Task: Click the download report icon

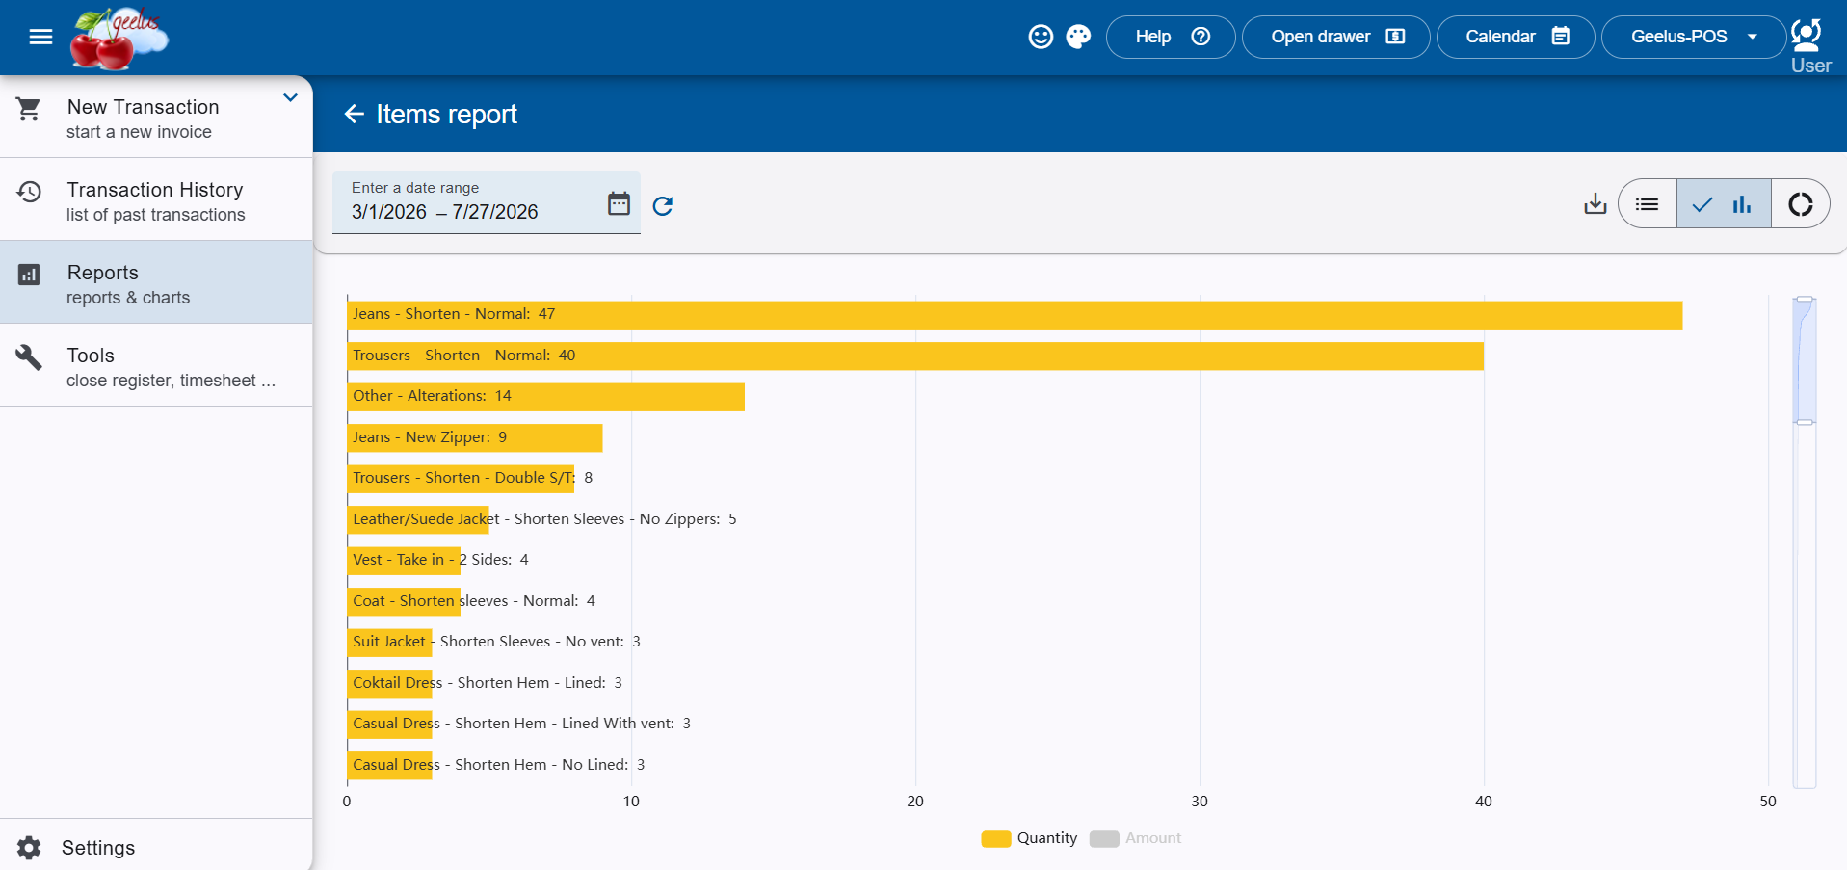Action: tap(1596, 203)
